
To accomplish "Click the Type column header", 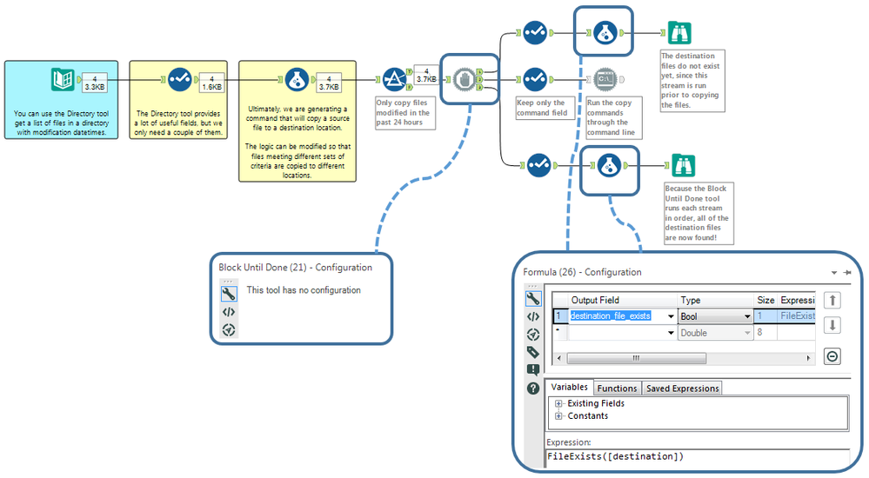I will pos(715,300).
